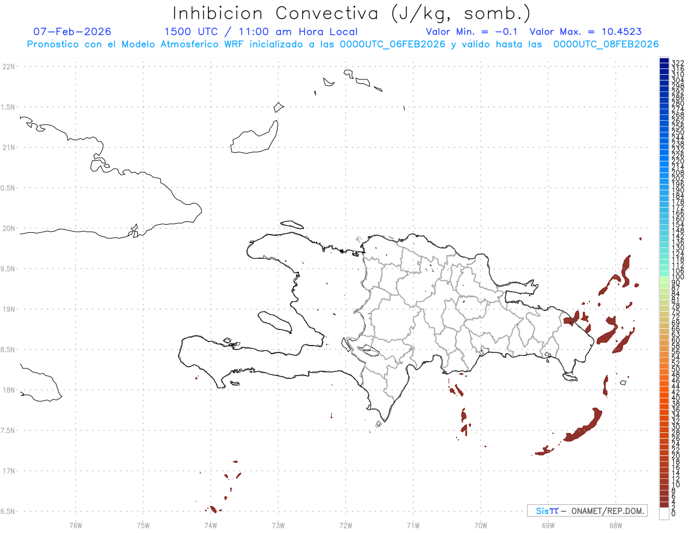
Task: Click the '7.5N' latitude label
Action: pyautogui.click(x=9, y=430)
